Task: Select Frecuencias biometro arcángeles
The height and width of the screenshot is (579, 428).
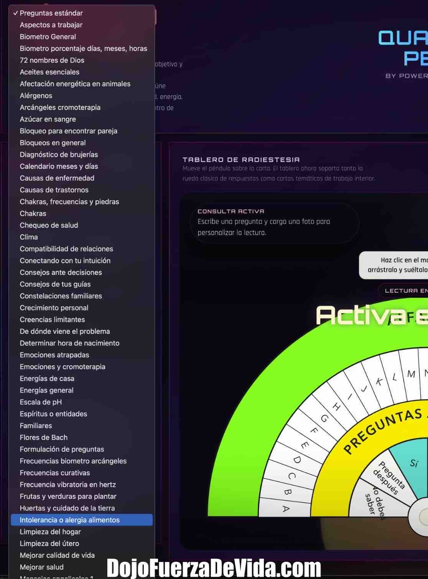Action: [82, 461]
